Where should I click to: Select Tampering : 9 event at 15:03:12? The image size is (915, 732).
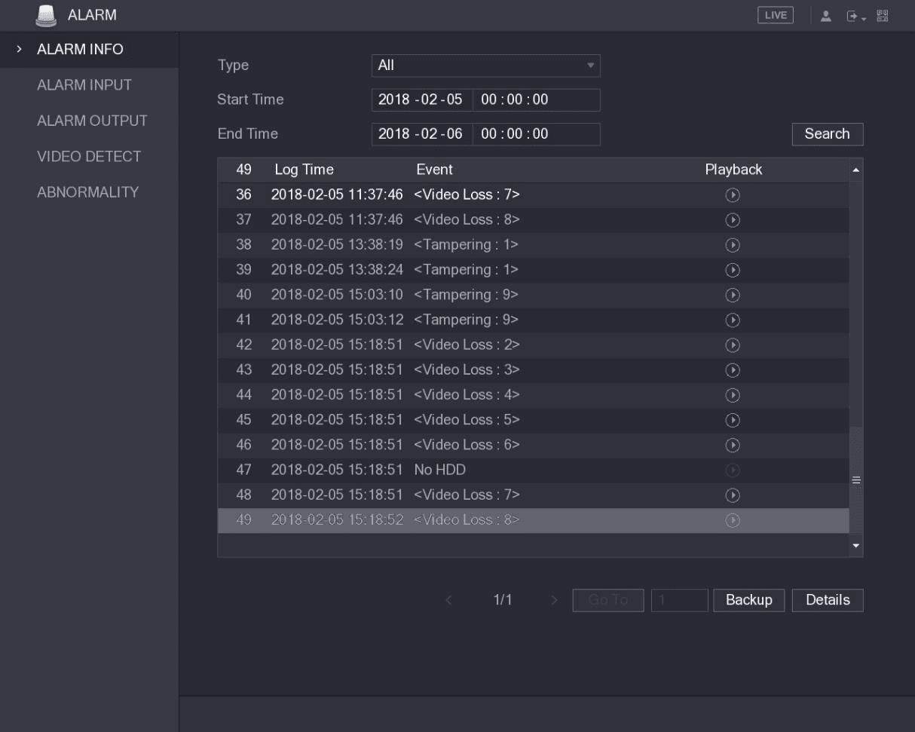[466, 320]
